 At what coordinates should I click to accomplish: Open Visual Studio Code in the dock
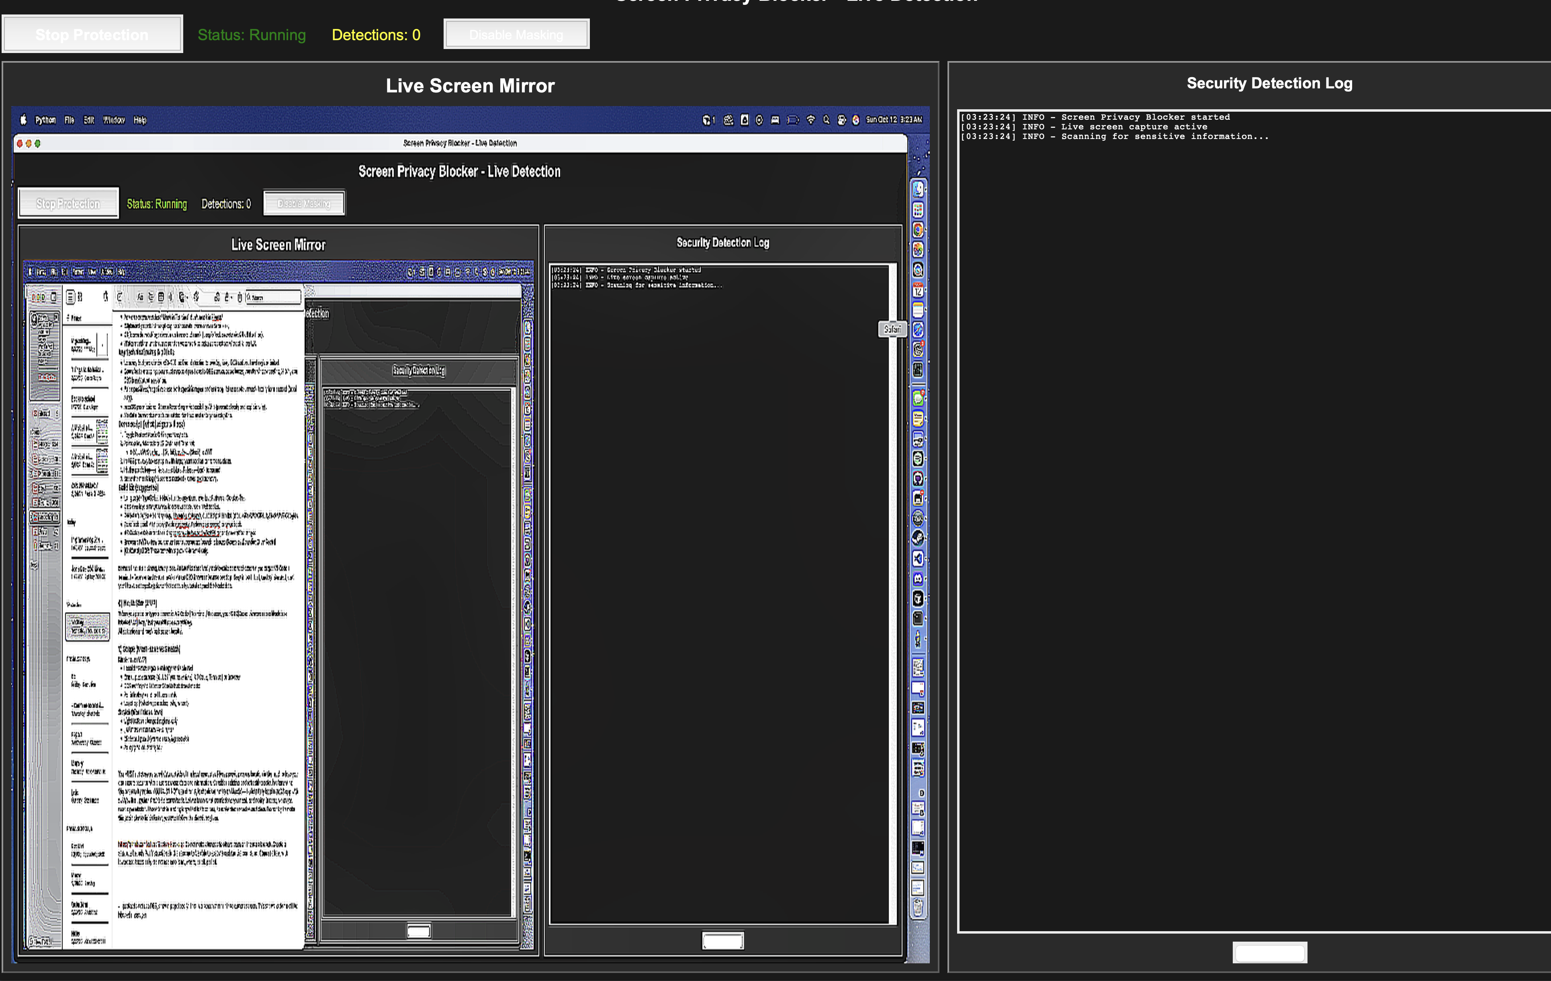(918, 558)
